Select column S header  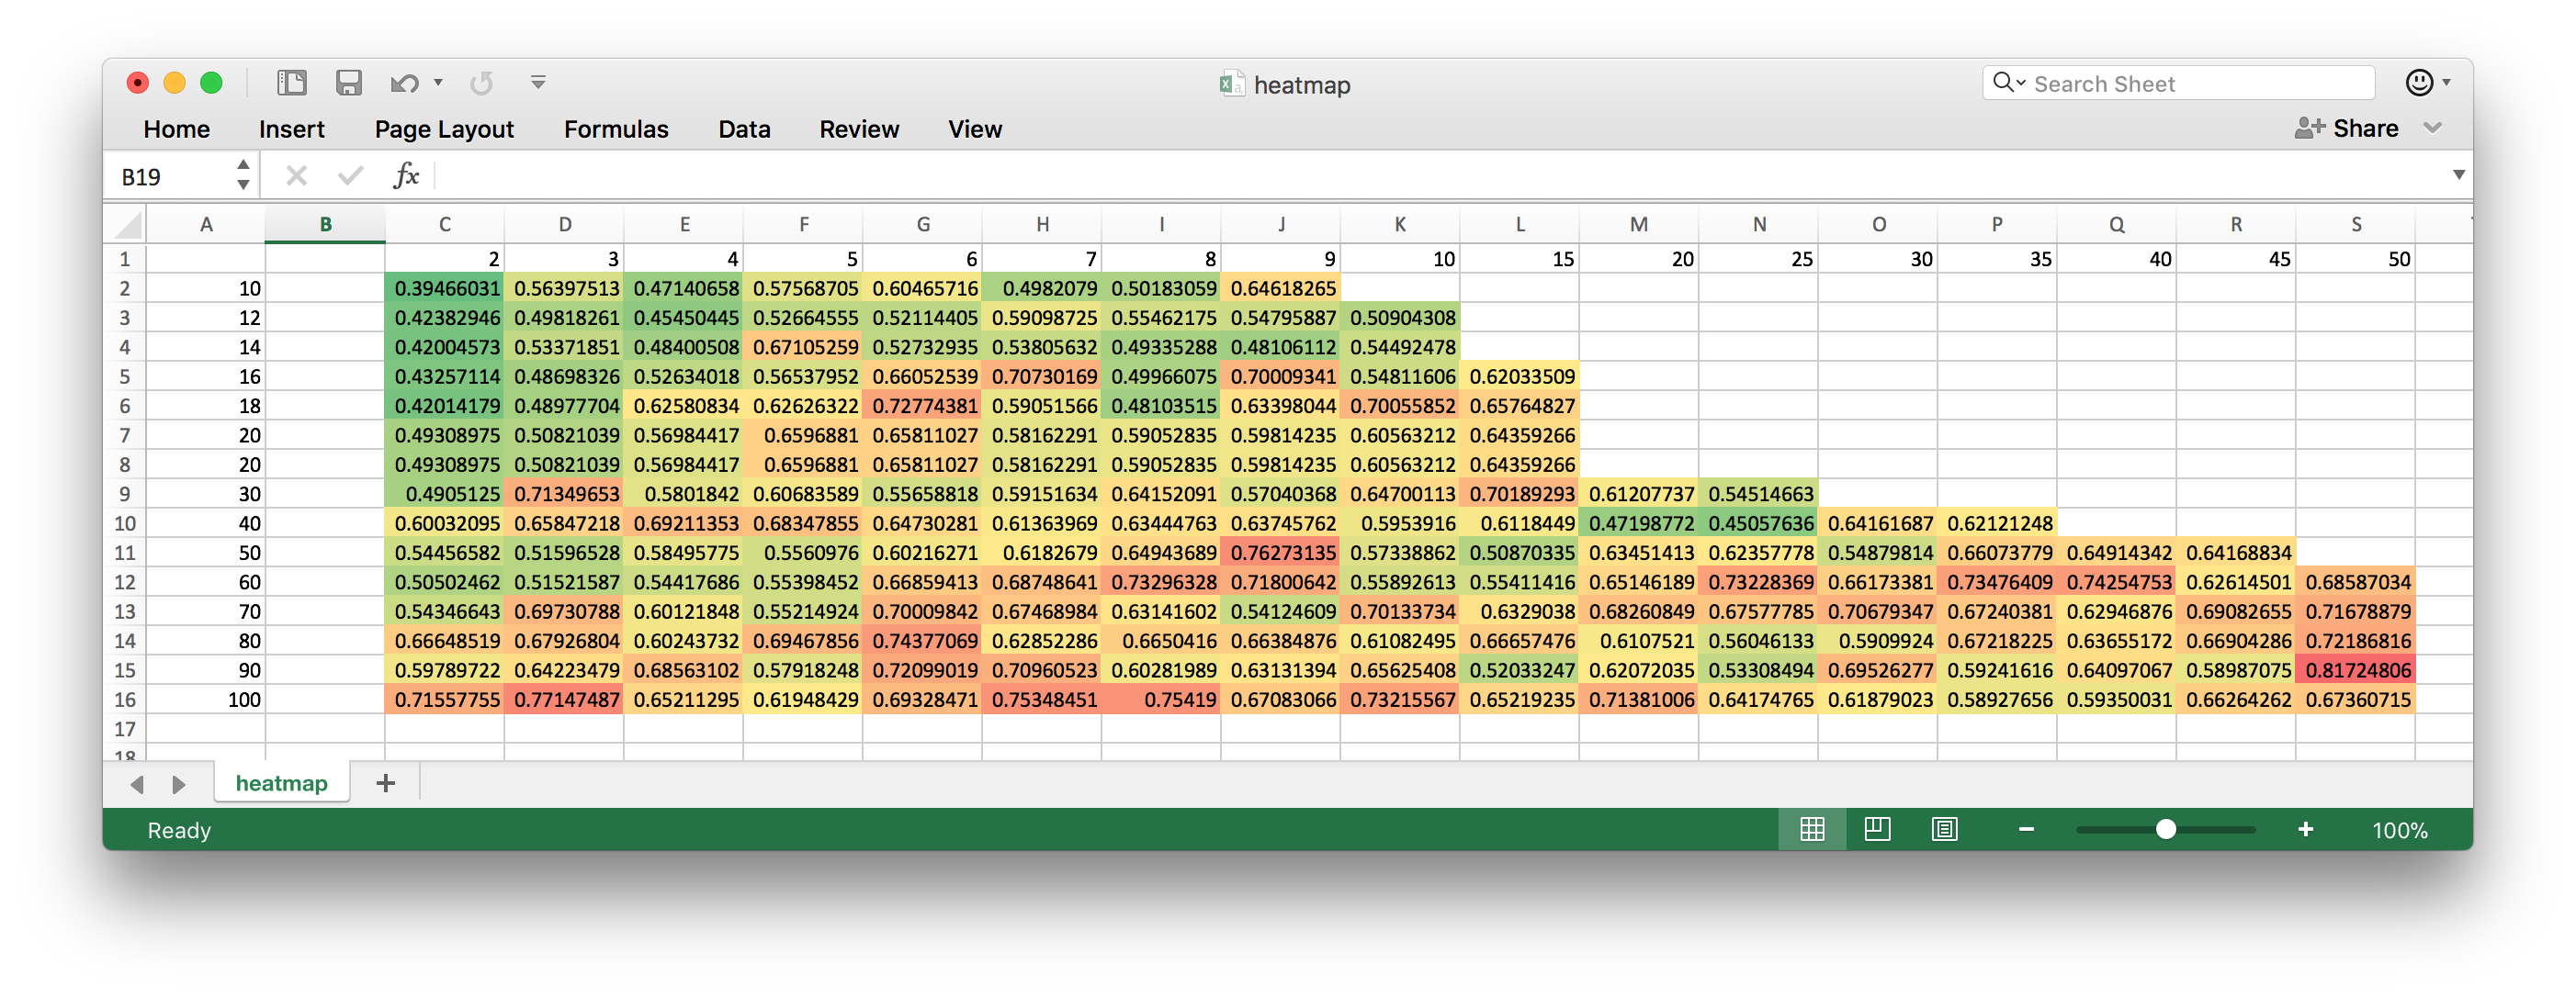coord(2356,225)
